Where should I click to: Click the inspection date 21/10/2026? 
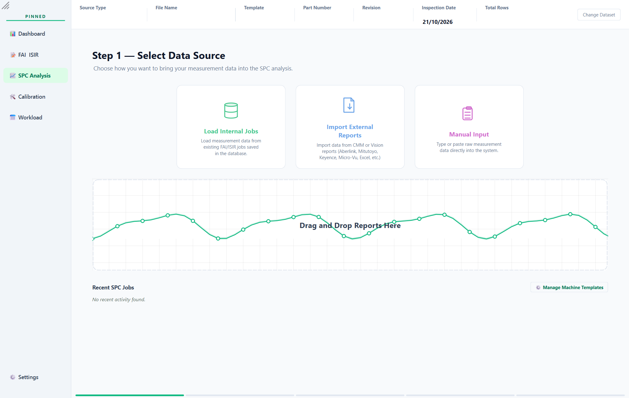click(x=437, y=22)
